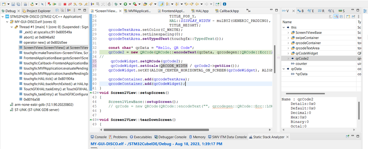Click the green Debug bug icon
The width and height of the screenshot is (368, 149).
[x=116, y=4]
